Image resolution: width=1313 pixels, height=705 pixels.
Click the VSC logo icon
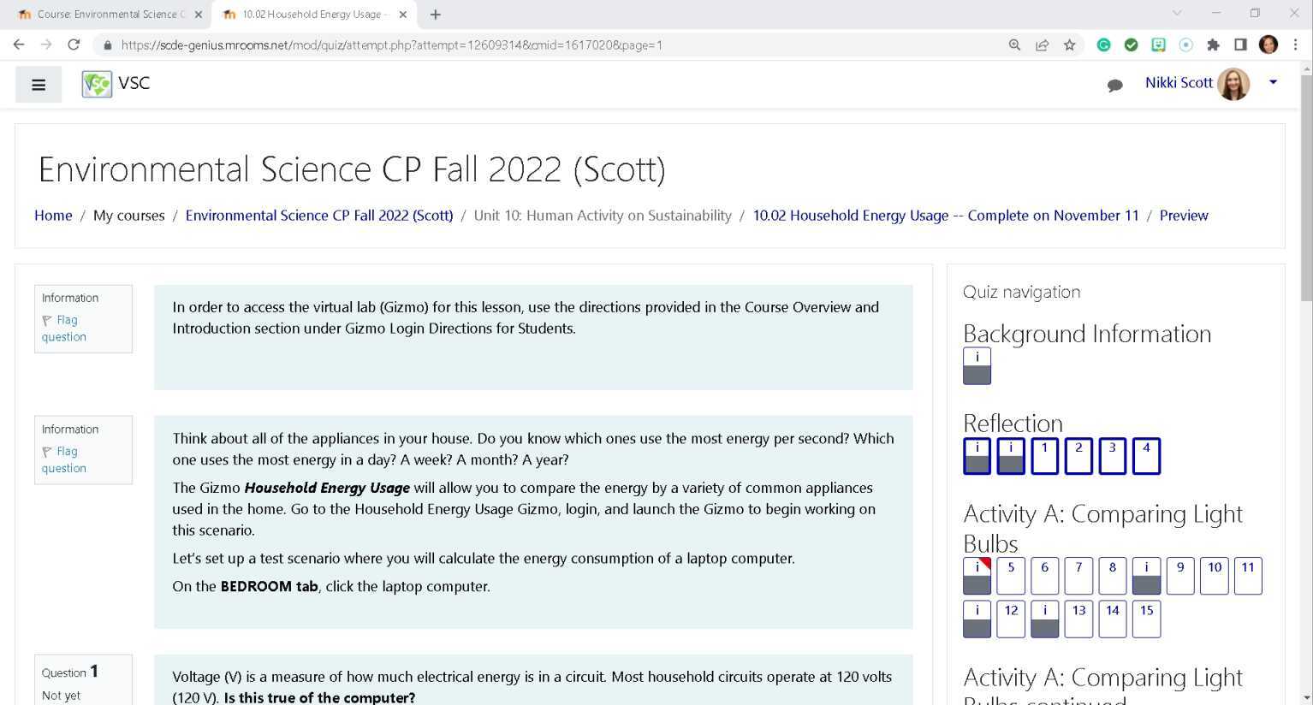[x=96, y=84]
